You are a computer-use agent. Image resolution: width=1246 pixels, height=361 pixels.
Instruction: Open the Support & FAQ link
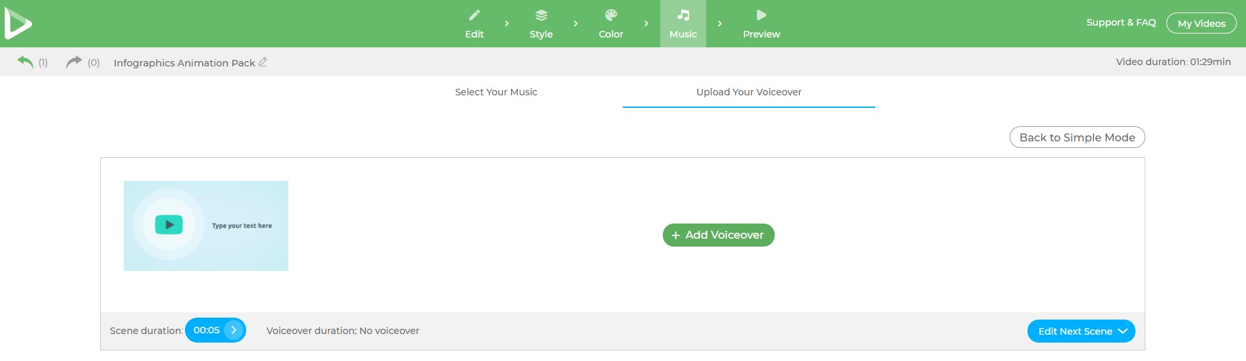[x=1121, y=22]
